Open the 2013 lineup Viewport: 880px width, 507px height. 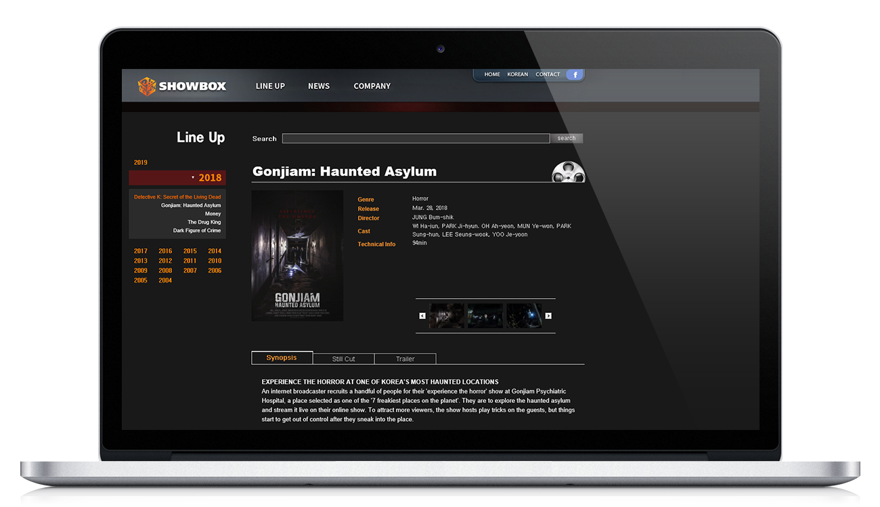click(x=141, y=261)
